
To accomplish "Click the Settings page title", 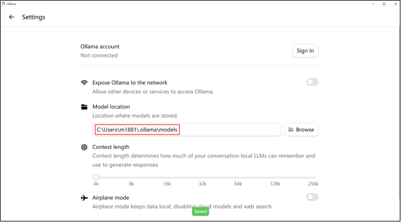I will (33, 17).
